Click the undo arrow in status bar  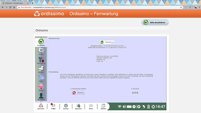click(144, 107)
